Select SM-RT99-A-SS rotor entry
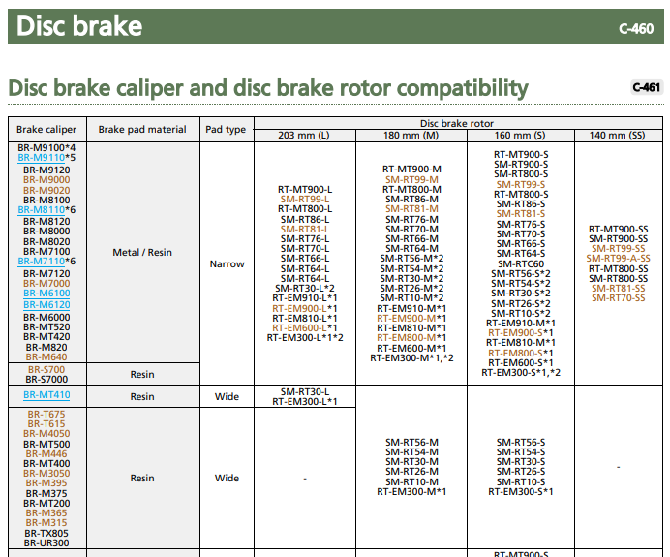This screenshot has height=557, width=670. click(619, 259)
